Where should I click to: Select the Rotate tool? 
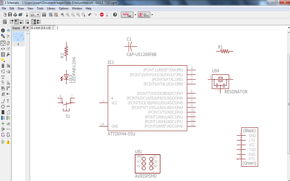[x=8, y=49]
